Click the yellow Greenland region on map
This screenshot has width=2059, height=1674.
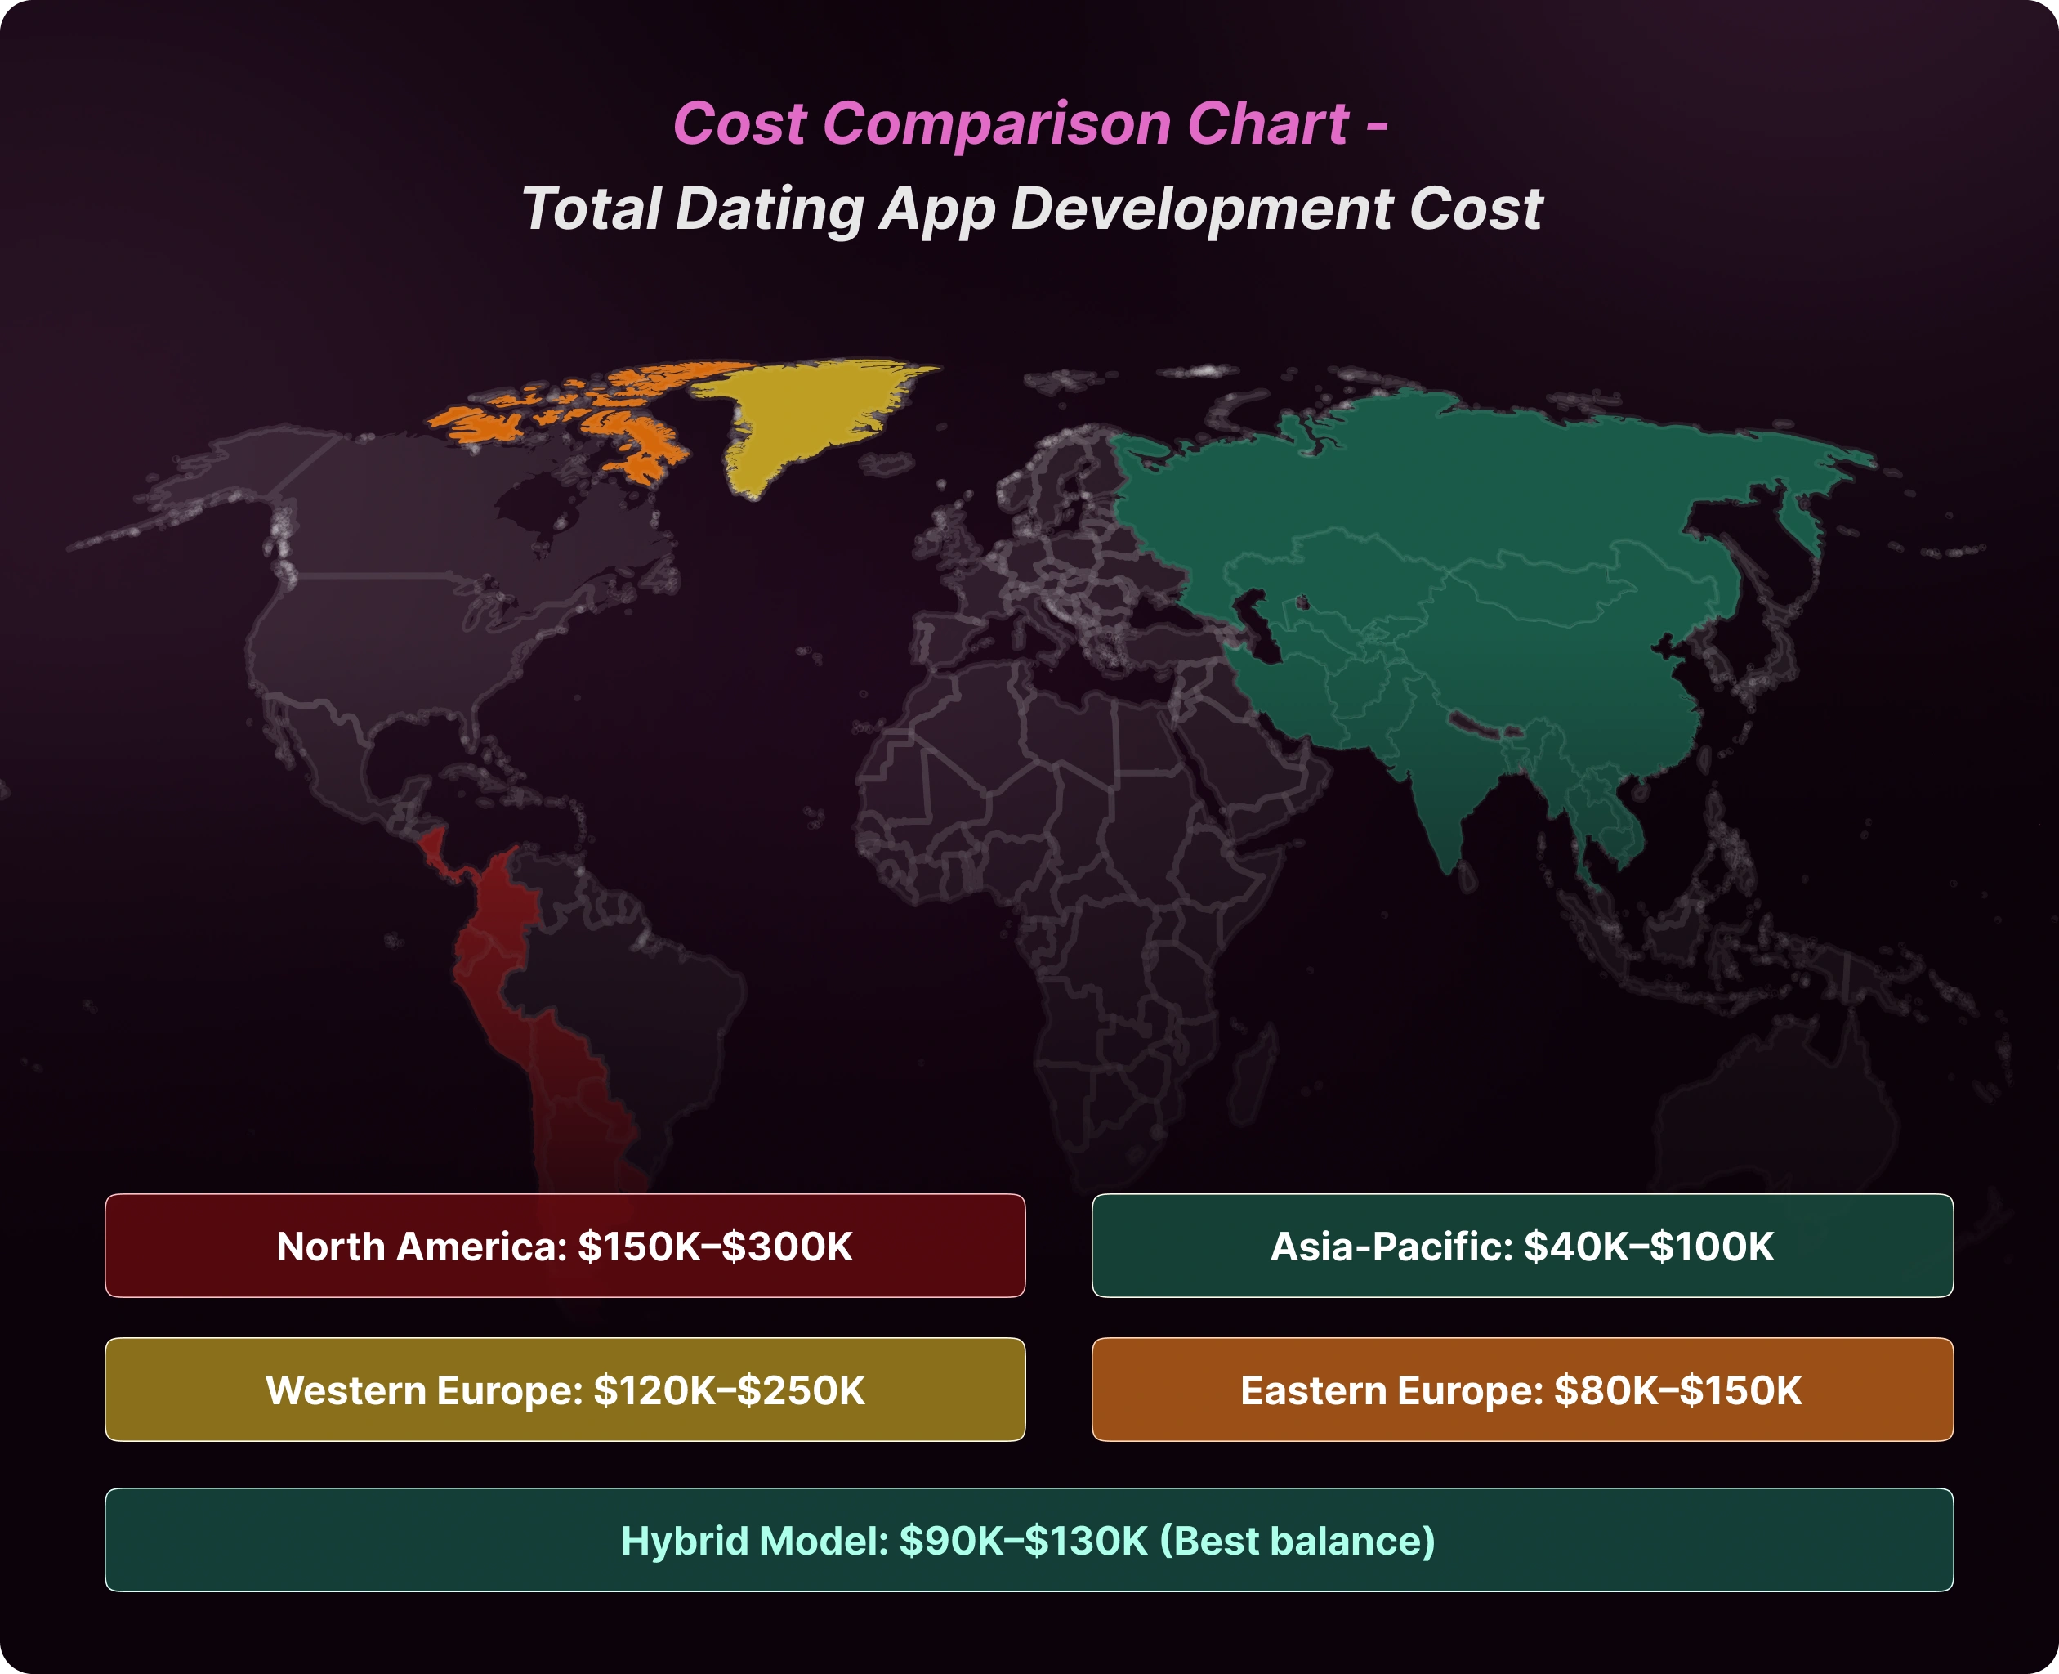click(x=805, y=414)
